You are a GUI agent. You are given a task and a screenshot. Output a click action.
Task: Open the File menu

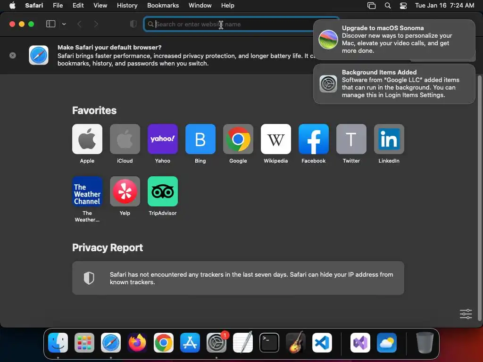(x=58, y=6)
